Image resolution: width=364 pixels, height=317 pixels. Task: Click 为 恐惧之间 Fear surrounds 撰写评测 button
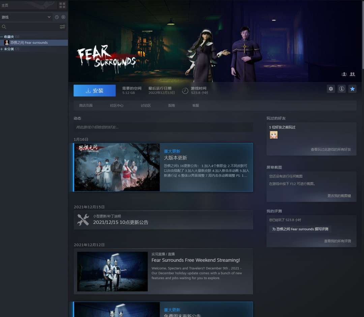300,229
